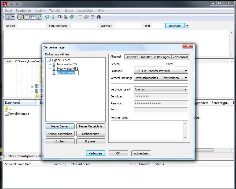
Task: Click the quickconnect Verbinden button
Action: pyautogui.click(x=175, y=26)
